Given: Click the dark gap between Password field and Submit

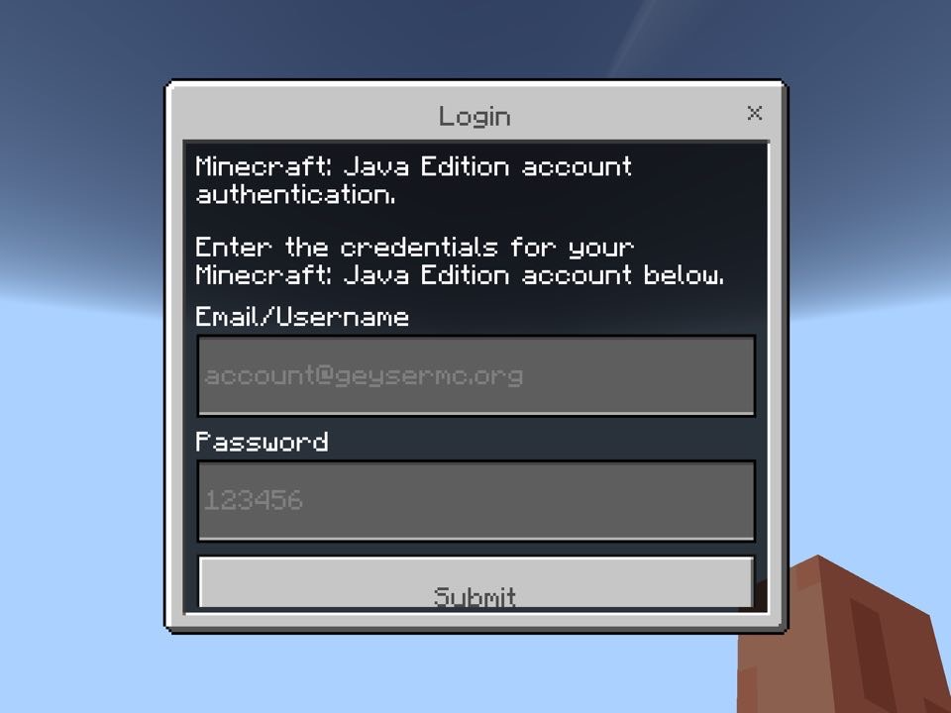Looking at the screenshot, I should 476,548.
